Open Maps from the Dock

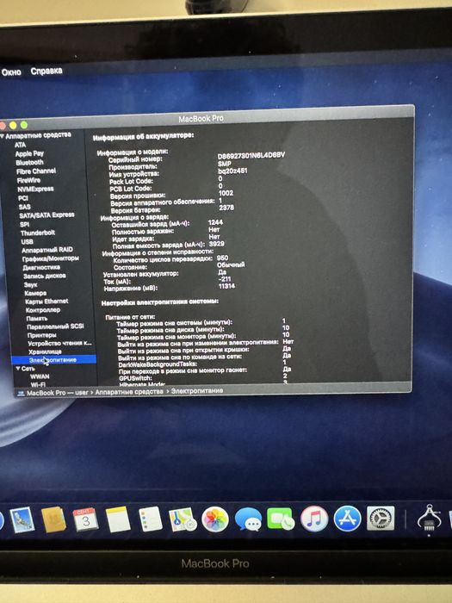coord(183,519)
